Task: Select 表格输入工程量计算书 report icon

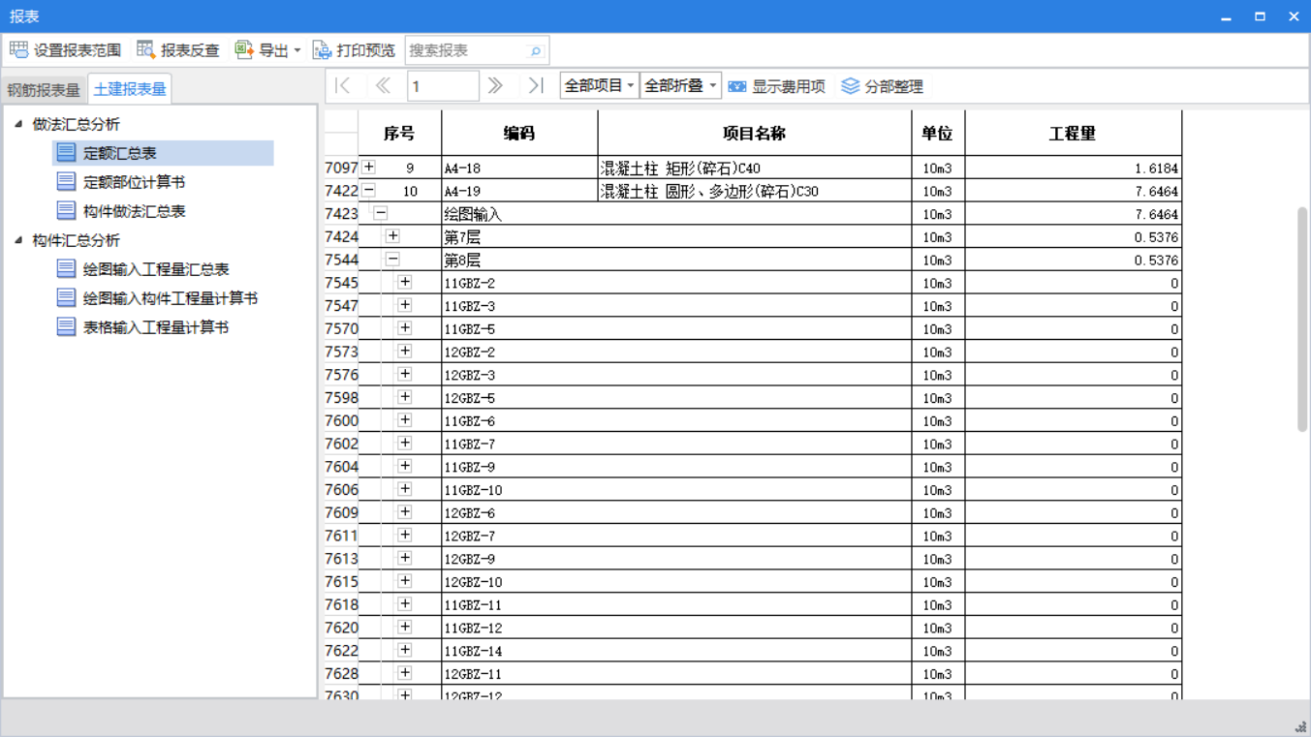Action: (66, 326)
